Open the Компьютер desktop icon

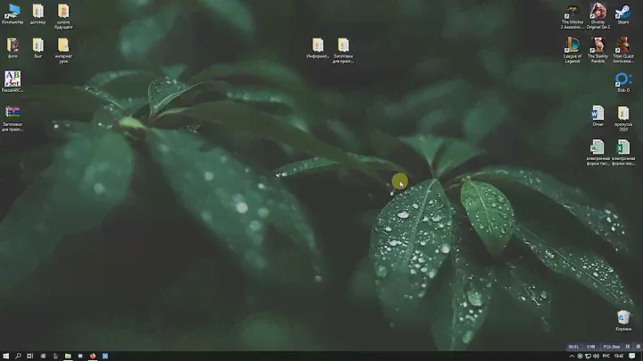click(13, 12)
